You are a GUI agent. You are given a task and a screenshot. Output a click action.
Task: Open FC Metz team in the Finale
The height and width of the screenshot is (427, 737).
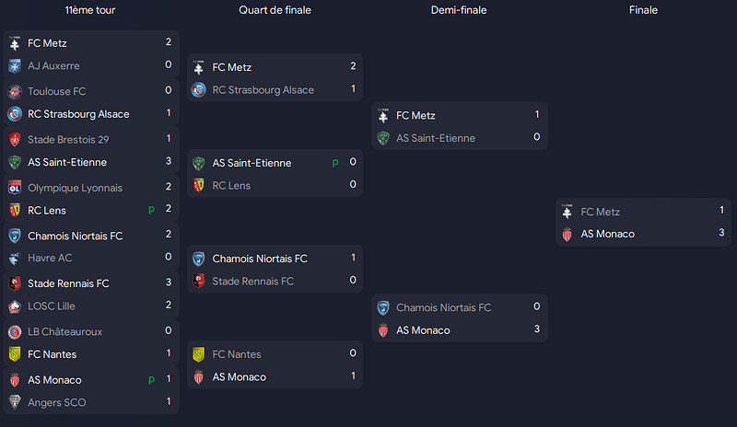click(x=601, y=212)
